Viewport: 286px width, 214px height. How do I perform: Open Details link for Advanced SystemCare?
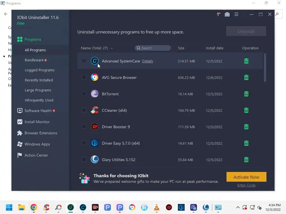point(147,61)
